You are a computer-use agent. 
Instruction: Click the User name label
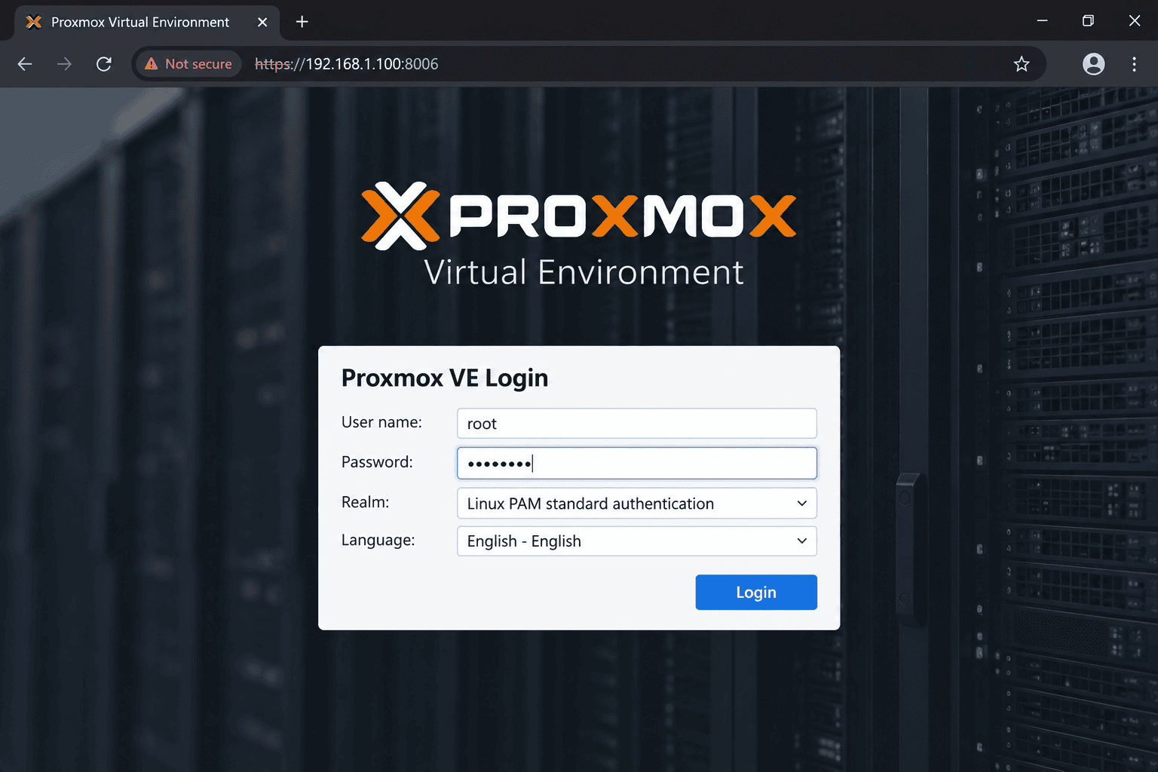[x=381, y=422]
